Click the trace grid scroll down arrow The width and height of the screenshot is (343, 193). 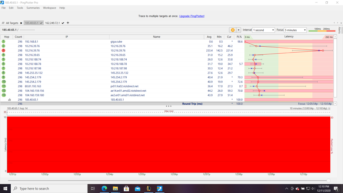point(335,103)
